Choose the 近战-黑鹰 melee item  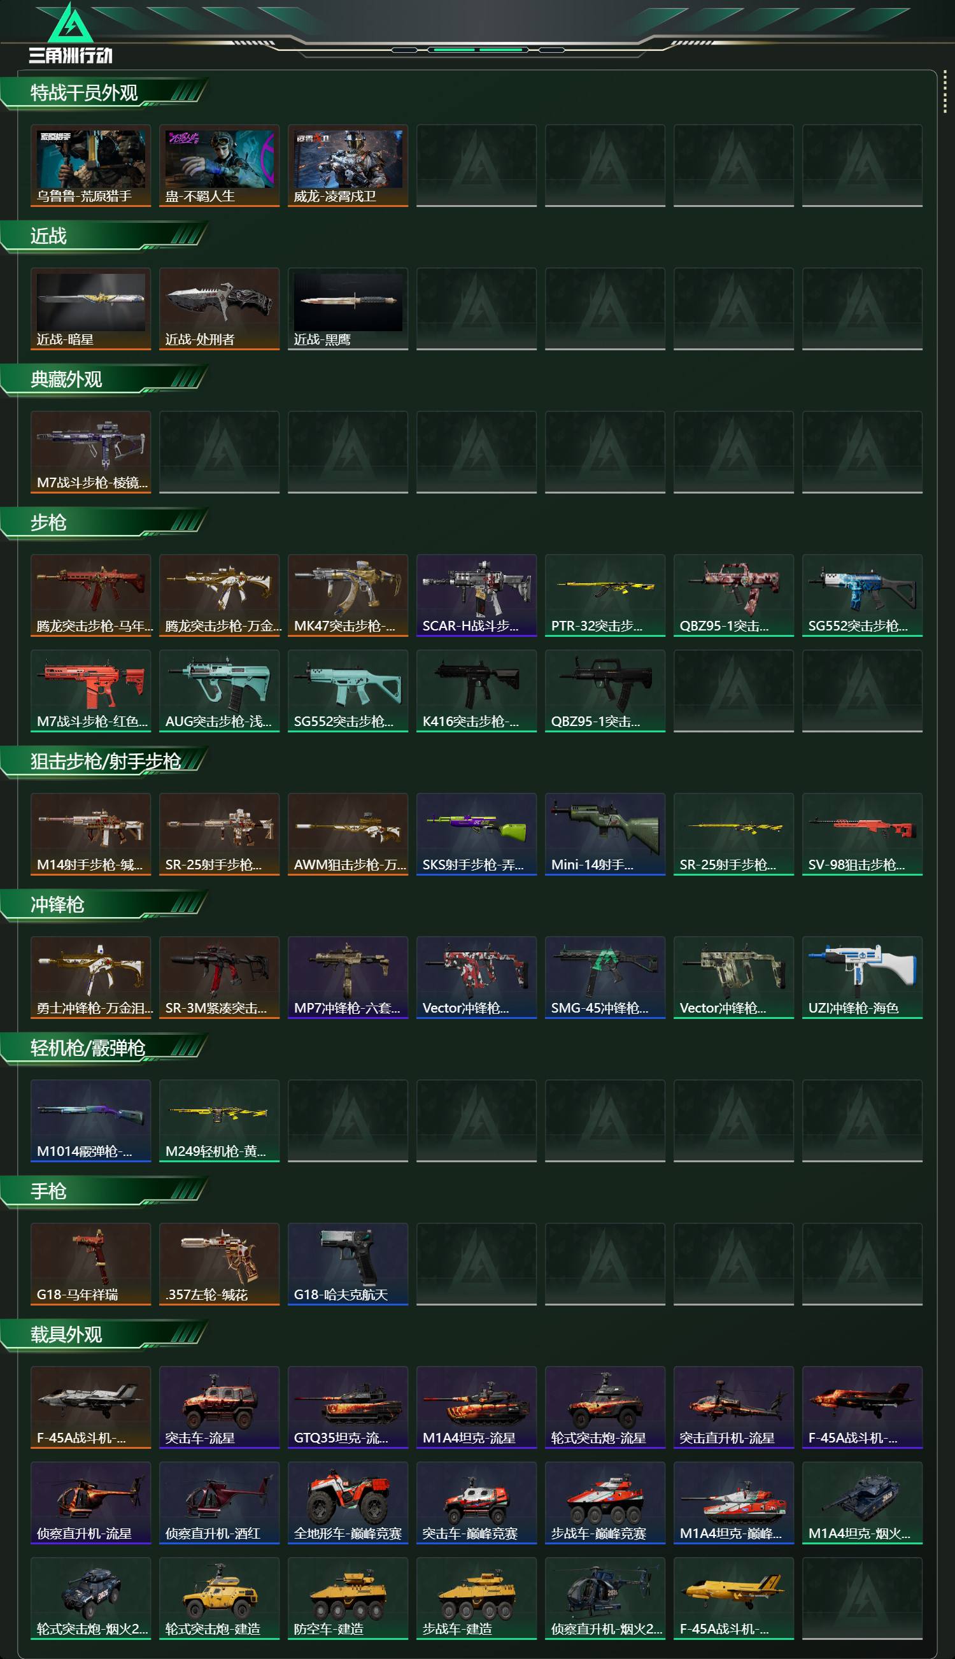(348, 308)
